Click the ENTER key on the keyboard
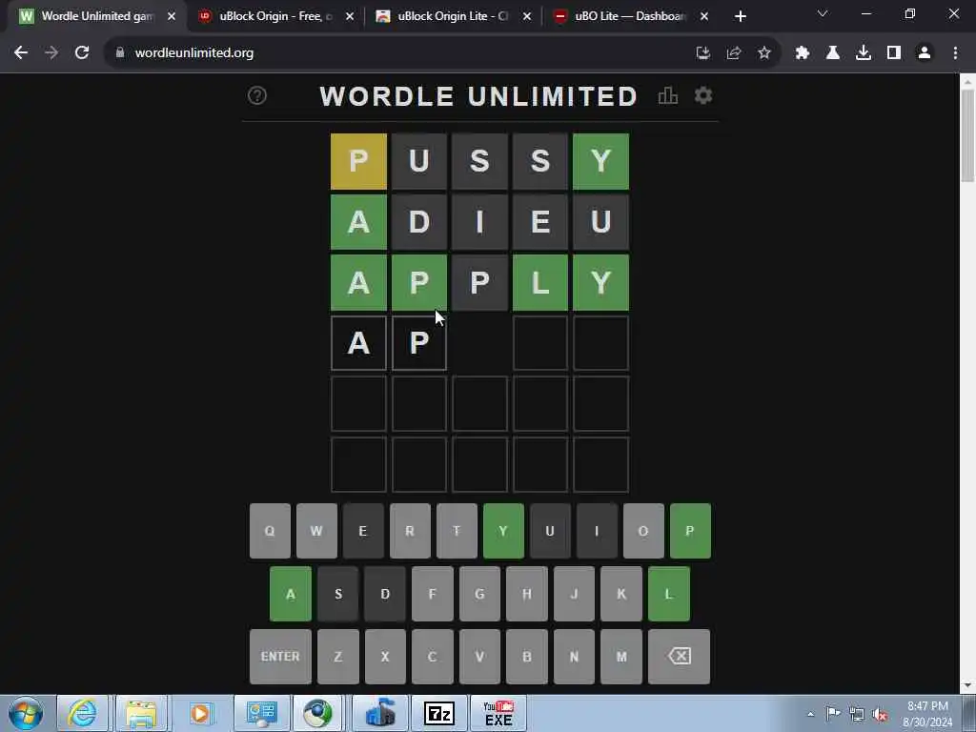Screen dimensions: 976x732 [280, 656]
